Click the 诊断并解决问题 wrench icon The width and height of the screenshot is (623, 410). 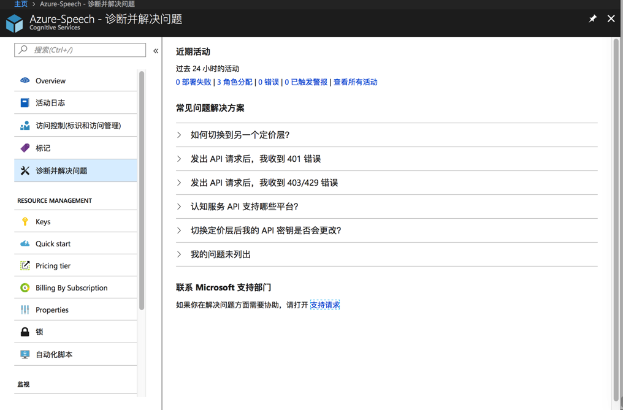click(x=25, y=170)
